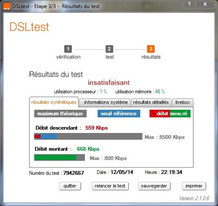Click the maximum théorique gray legend
Viewport: 218px width, 206px height.
60,114
